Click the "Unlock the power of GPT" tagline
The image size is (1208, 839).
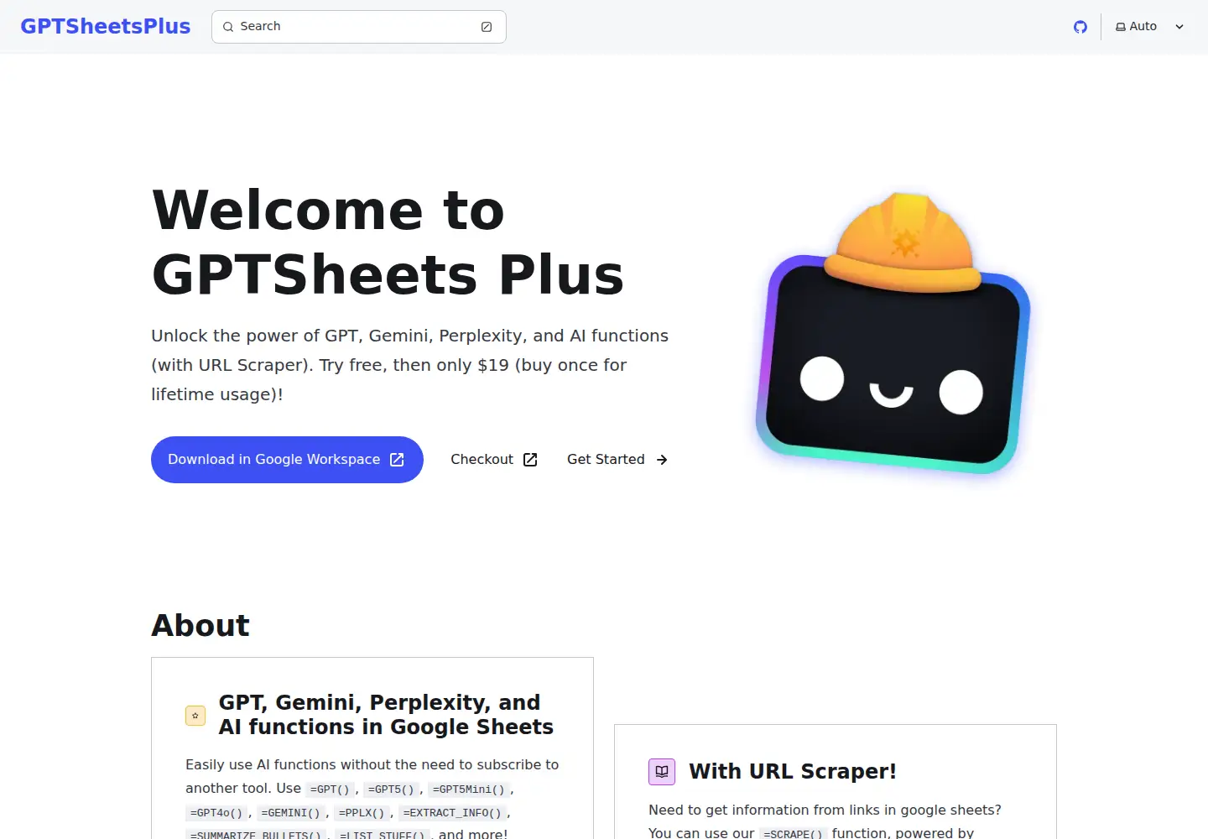pos(410,365)
